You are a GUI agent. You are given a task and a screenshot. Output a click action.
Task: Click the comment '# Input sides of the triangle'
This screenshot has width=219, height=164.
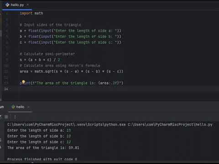click(x=50, y=25)
